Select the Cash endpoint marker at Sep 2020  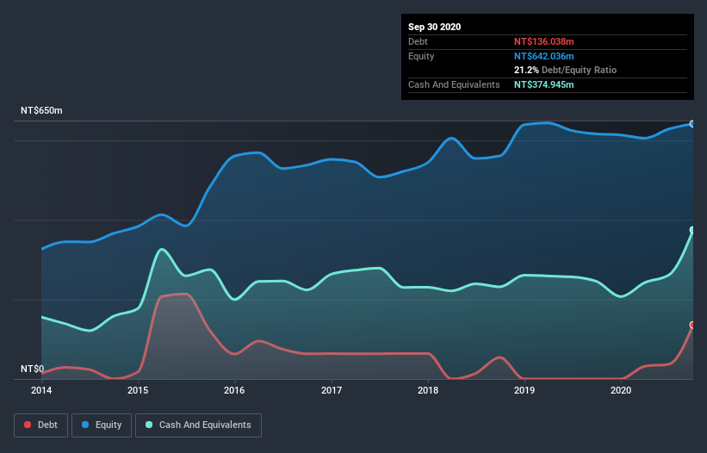point(692,230)
